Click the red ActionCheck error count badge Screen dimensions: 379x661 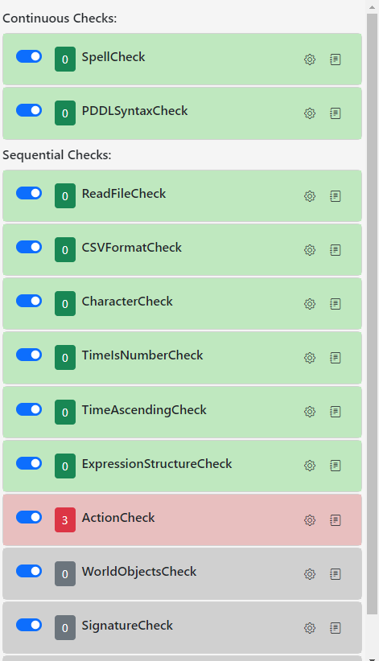coord(65,519)
